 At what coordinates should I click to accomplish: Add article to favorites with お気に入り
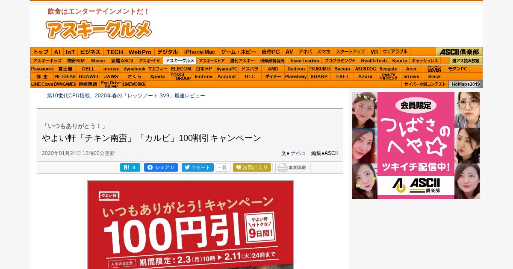tap(252, 167)
